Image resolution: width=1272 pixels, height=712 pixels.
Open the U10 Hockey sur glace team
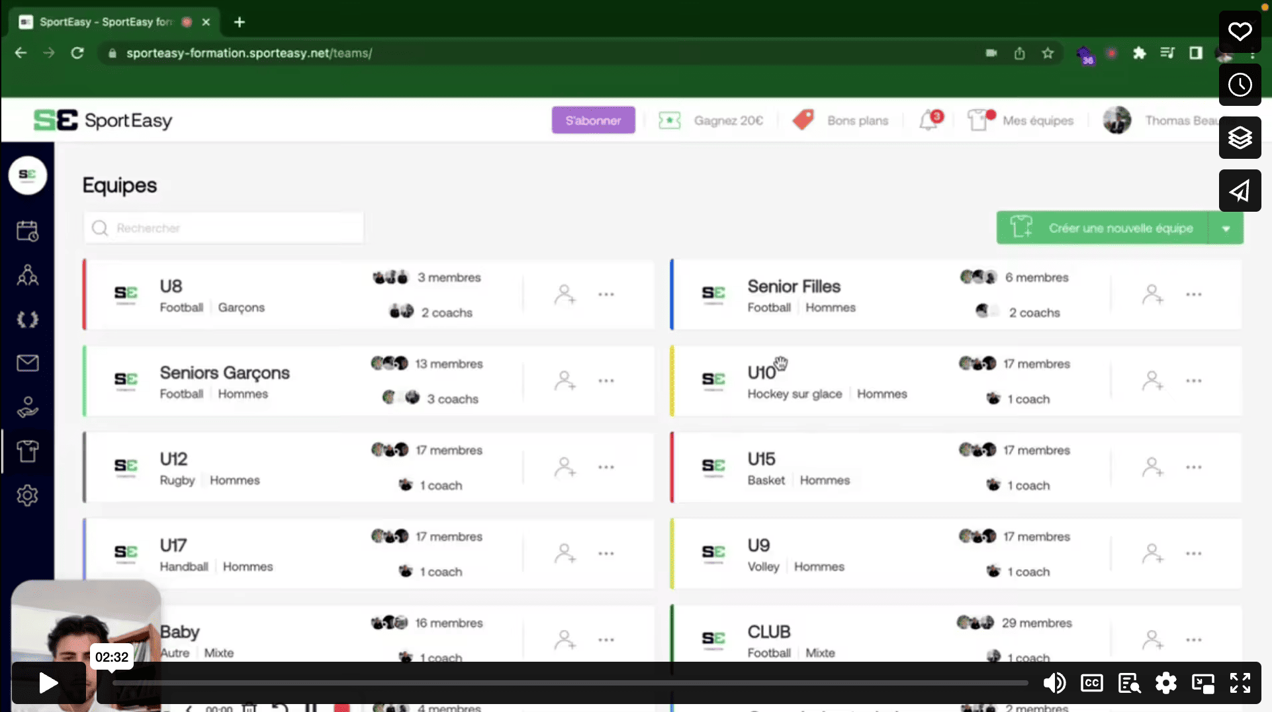point(761,373)
